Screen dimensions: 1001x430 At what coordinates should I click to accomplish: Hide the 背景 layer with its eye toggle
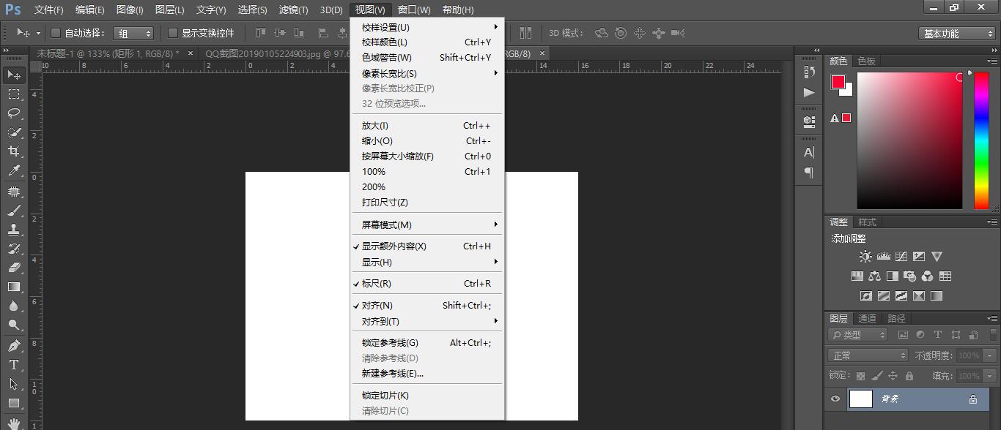coord(835,399)
